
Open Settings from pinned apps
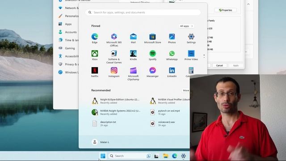pos(191,38)
